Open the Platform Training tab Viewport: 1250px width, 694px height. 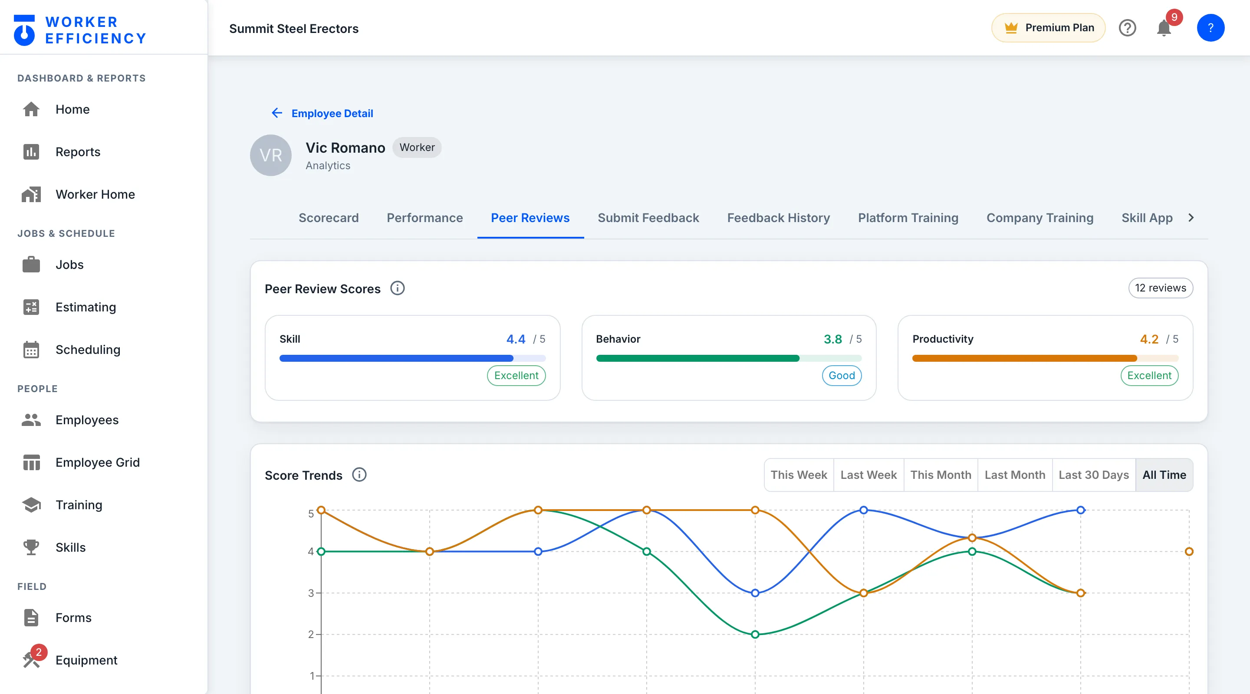point(908,218)
